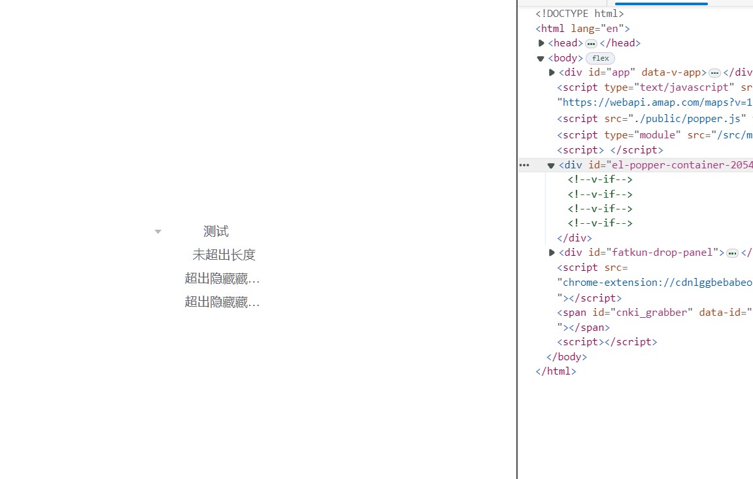The height and width of the screenshot is (479, 753).
Task: Select the html lang="en" opening tag
Action: click(582, 29)
